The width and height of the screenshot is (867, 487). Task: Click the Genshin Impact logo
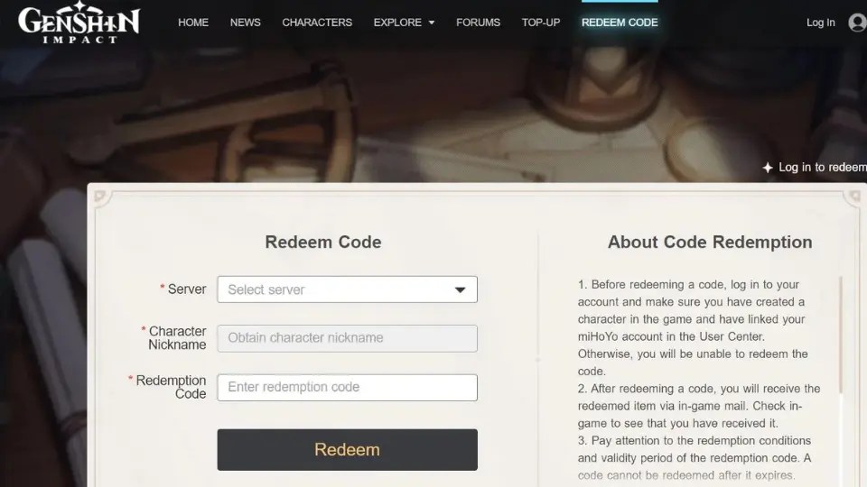point(79,23)
